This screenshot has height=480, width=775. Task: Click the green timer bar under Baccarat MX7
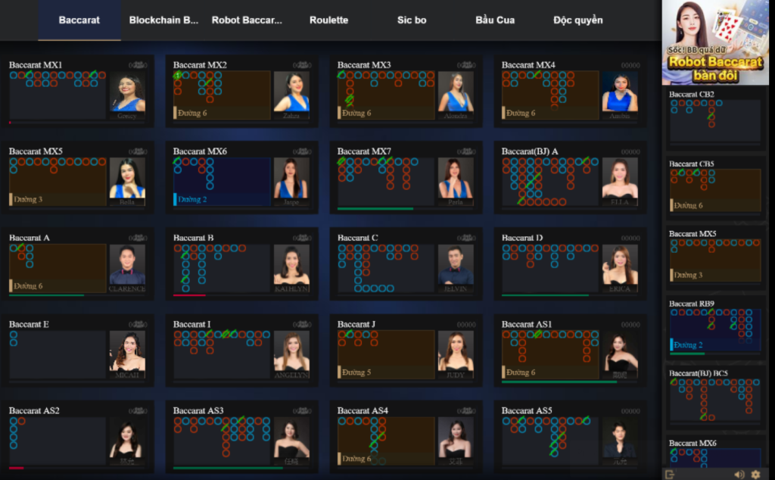375,209
